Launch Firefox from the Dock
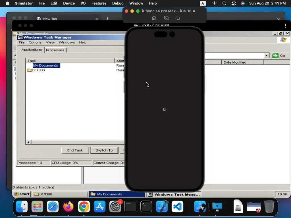This screenshot has height=218, width=291. [x=68, y=206]
